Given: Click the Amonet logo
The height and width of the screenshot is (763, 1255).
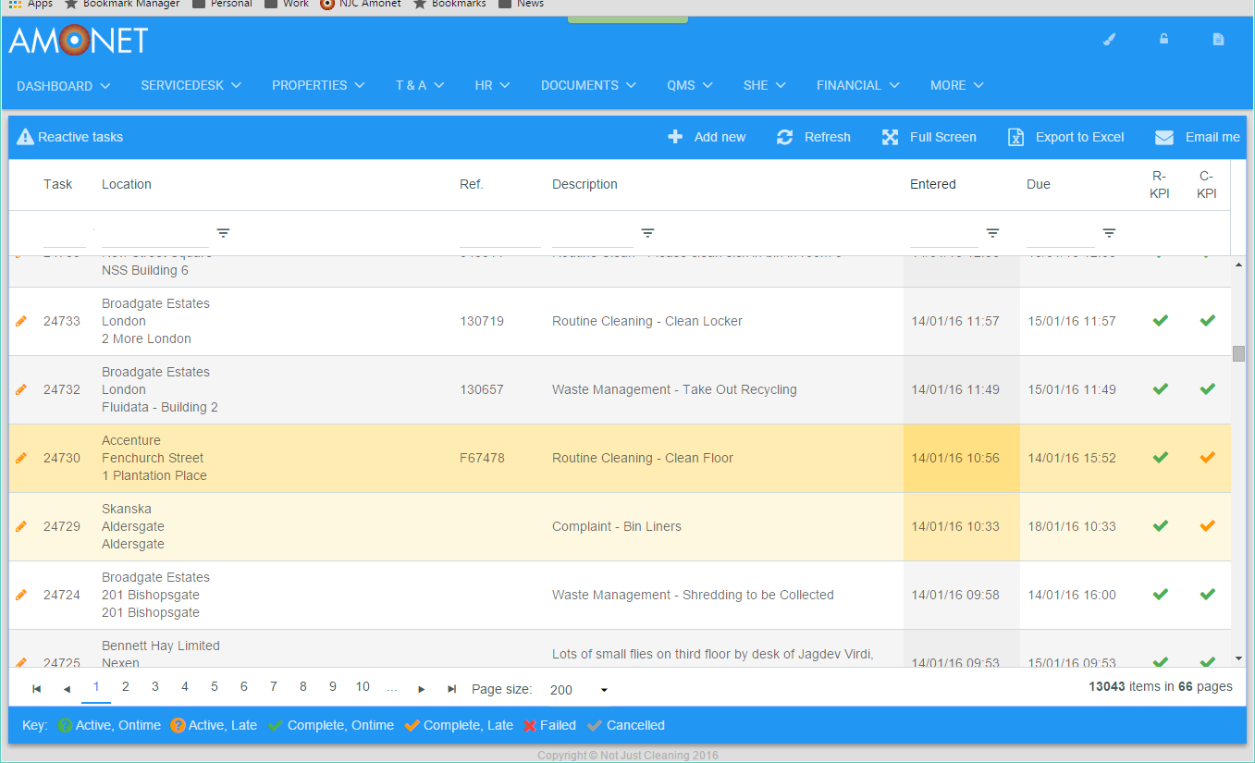Looking at the screenshot, I should pyautogui.click(x=78, y=40).
